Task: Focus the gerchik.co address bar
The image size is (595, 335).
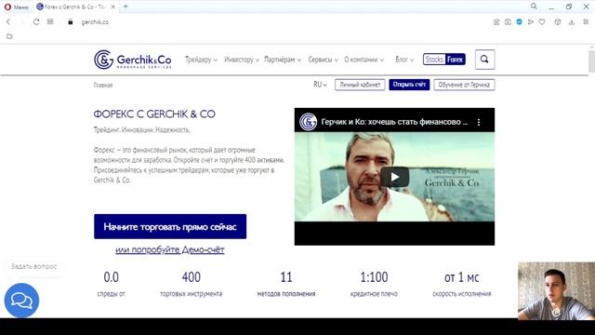Action: [x=95, y=22]
